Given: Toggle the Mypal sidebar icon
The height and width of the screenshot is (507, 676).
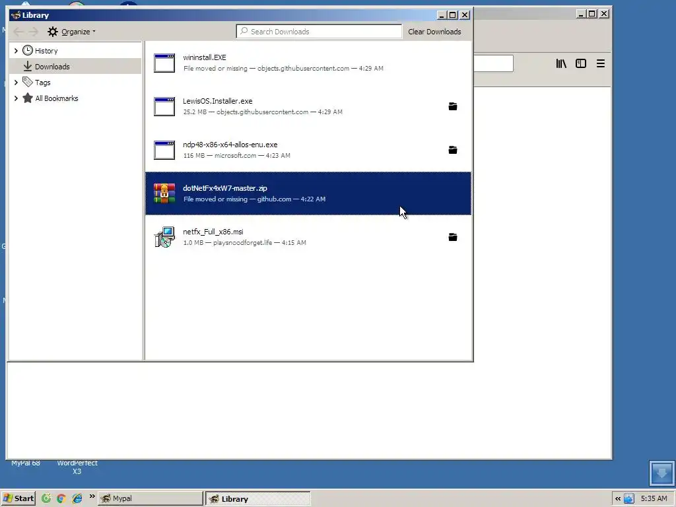Looking at the screenshot, I should 581,64.
